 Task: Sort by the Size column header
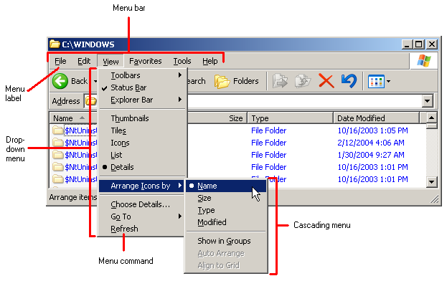pyautogui.click(x=217, y=118)
